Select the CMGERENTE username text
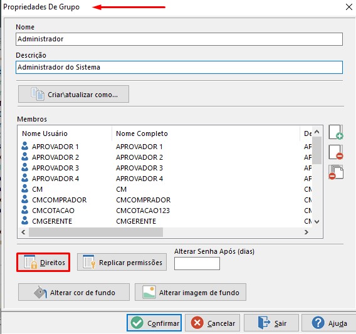 click(52, 221)
